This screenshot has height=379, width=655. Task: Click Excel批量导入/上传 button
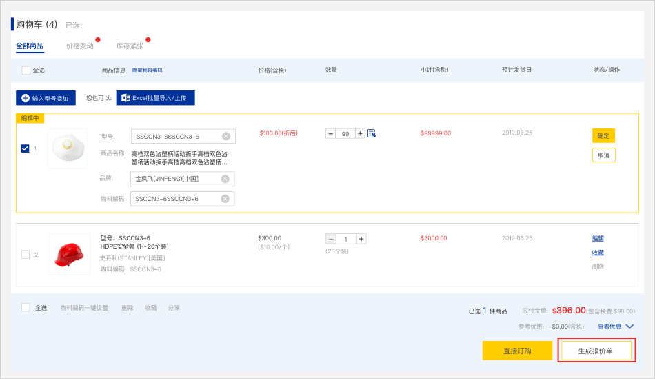[x=156, y=98]
